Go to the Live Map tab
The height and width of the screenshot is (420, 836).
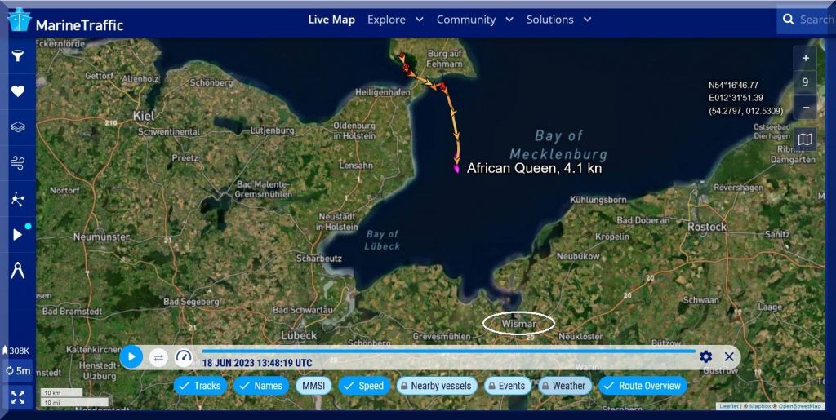(331, 20)
